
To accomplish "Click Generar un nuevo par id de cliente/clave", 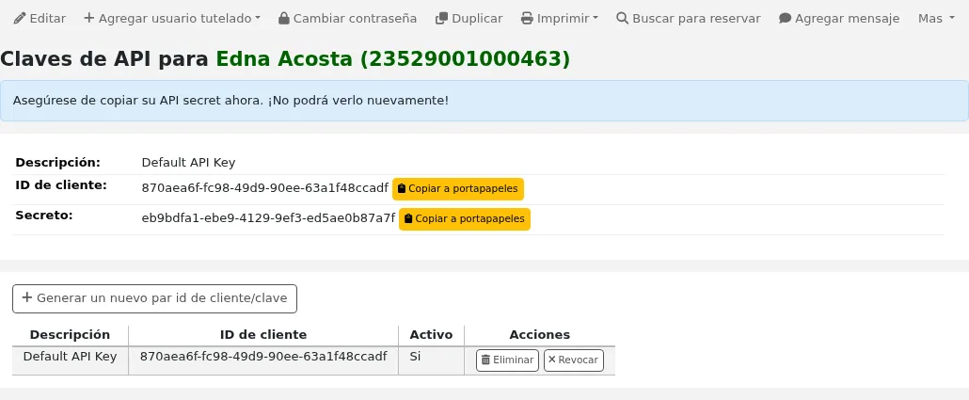I will [154, 298].
